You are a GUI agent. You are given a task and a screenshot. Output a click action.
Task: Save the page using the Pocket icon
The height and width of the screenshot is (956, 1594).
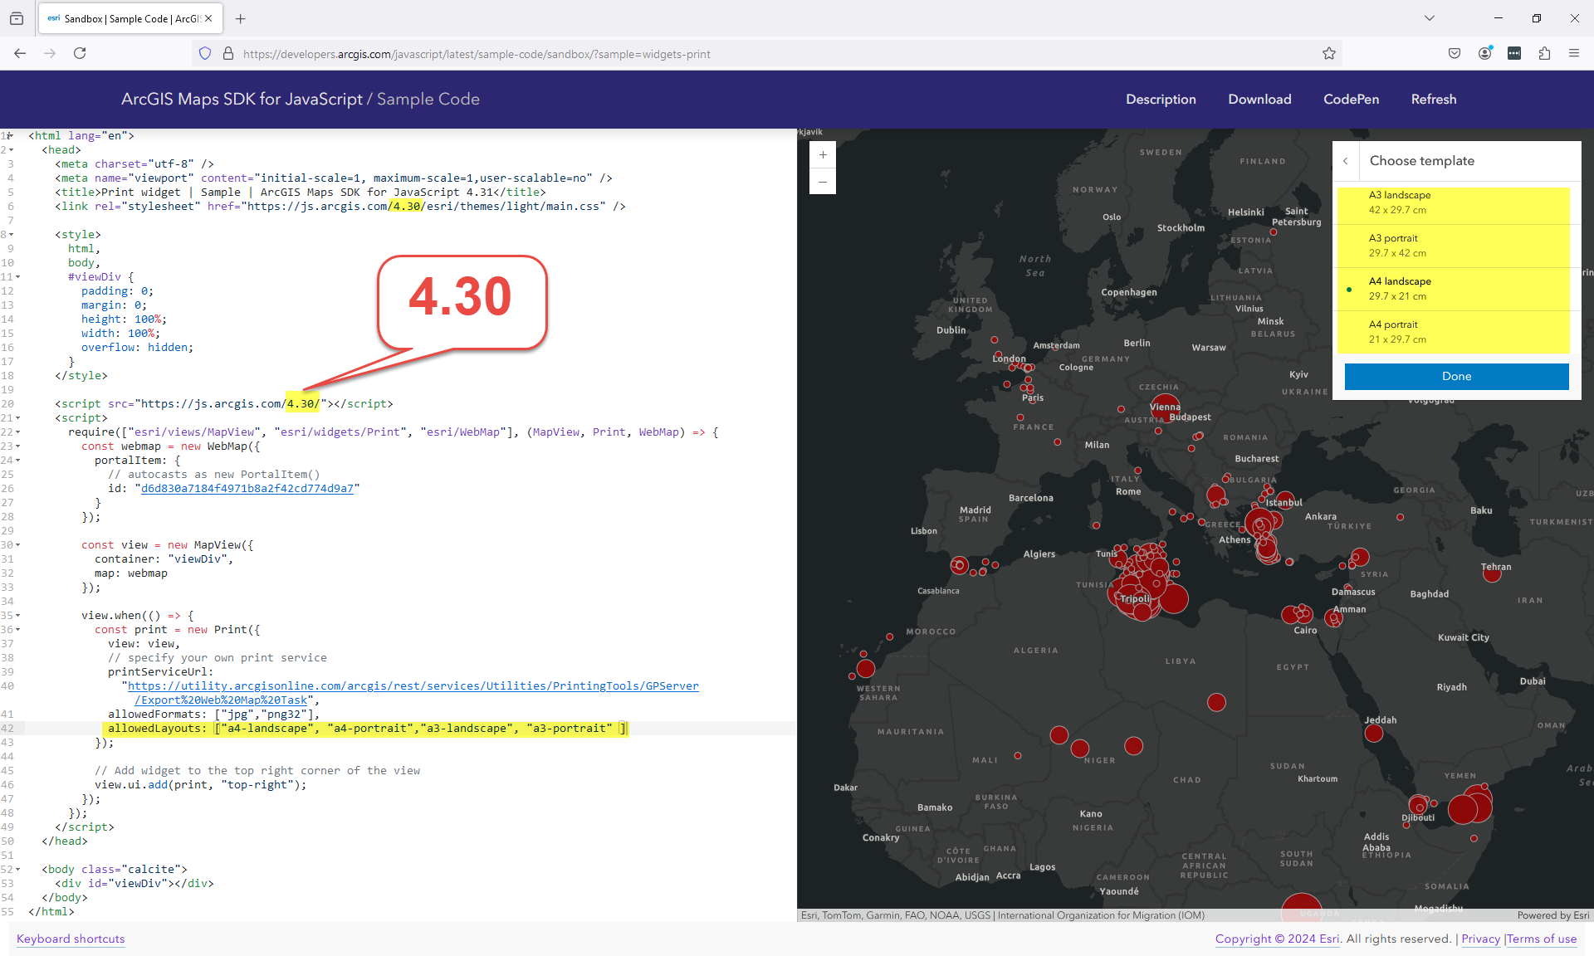pos(1454,53)
